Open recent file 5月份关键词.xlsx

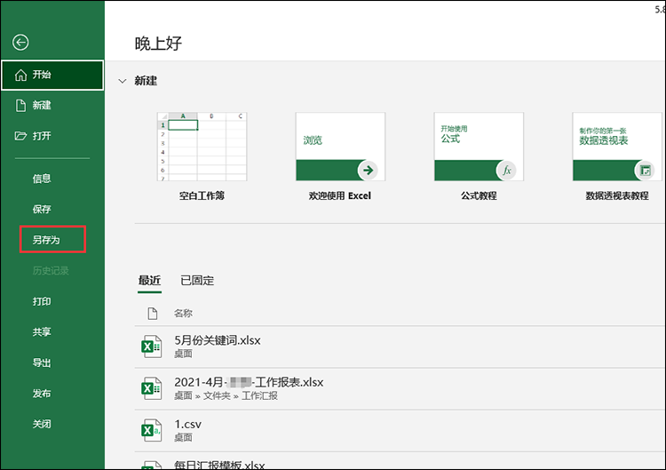(400, 347)
